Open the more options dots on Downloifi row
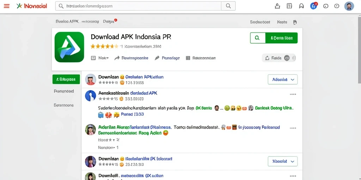Screen dimensions: 361x180 [x=293, y=176]
